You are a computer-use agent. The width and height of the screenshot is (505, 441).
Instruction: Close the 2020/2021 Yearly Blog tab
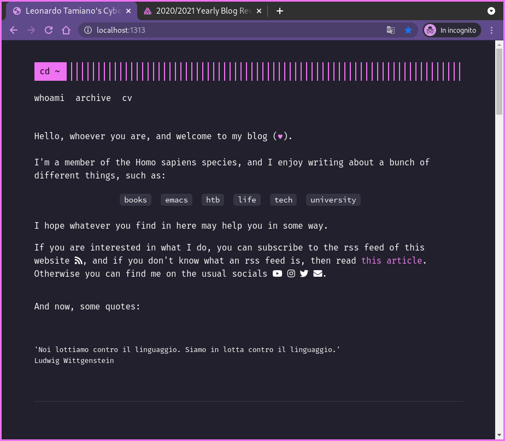(259, 11)
